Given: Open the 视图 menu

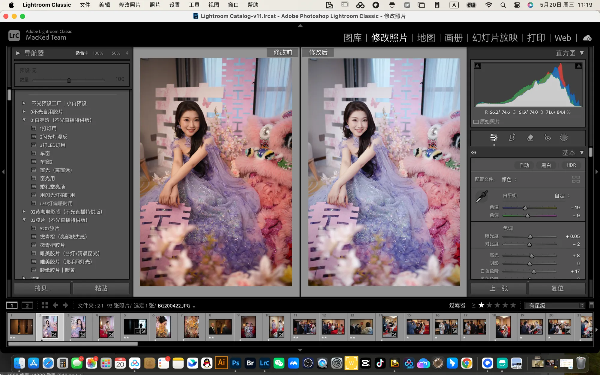Looking at the screenshot, I should pos(214,5).
